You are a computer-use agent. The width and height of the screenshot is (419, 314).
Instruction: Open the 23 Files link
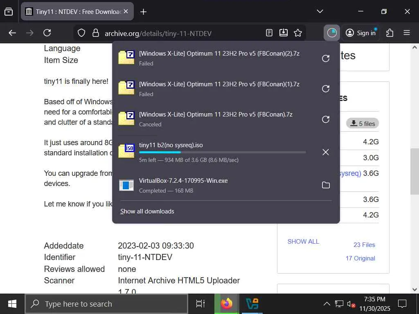[x=364, y=245]
